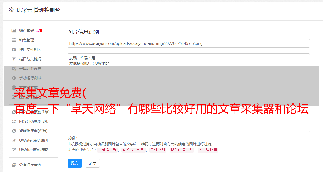
Task: Click the red 充值 link
Action: [39, 31]
